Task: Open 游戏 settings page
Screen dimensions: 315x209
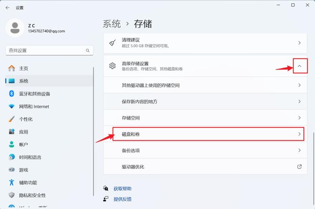Action: tap(49, 170)
